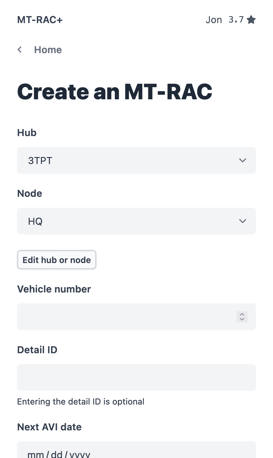Screen dimensions: 273x458
Task: Click the chevron on the Hub selector
Action: coord(242,160)
